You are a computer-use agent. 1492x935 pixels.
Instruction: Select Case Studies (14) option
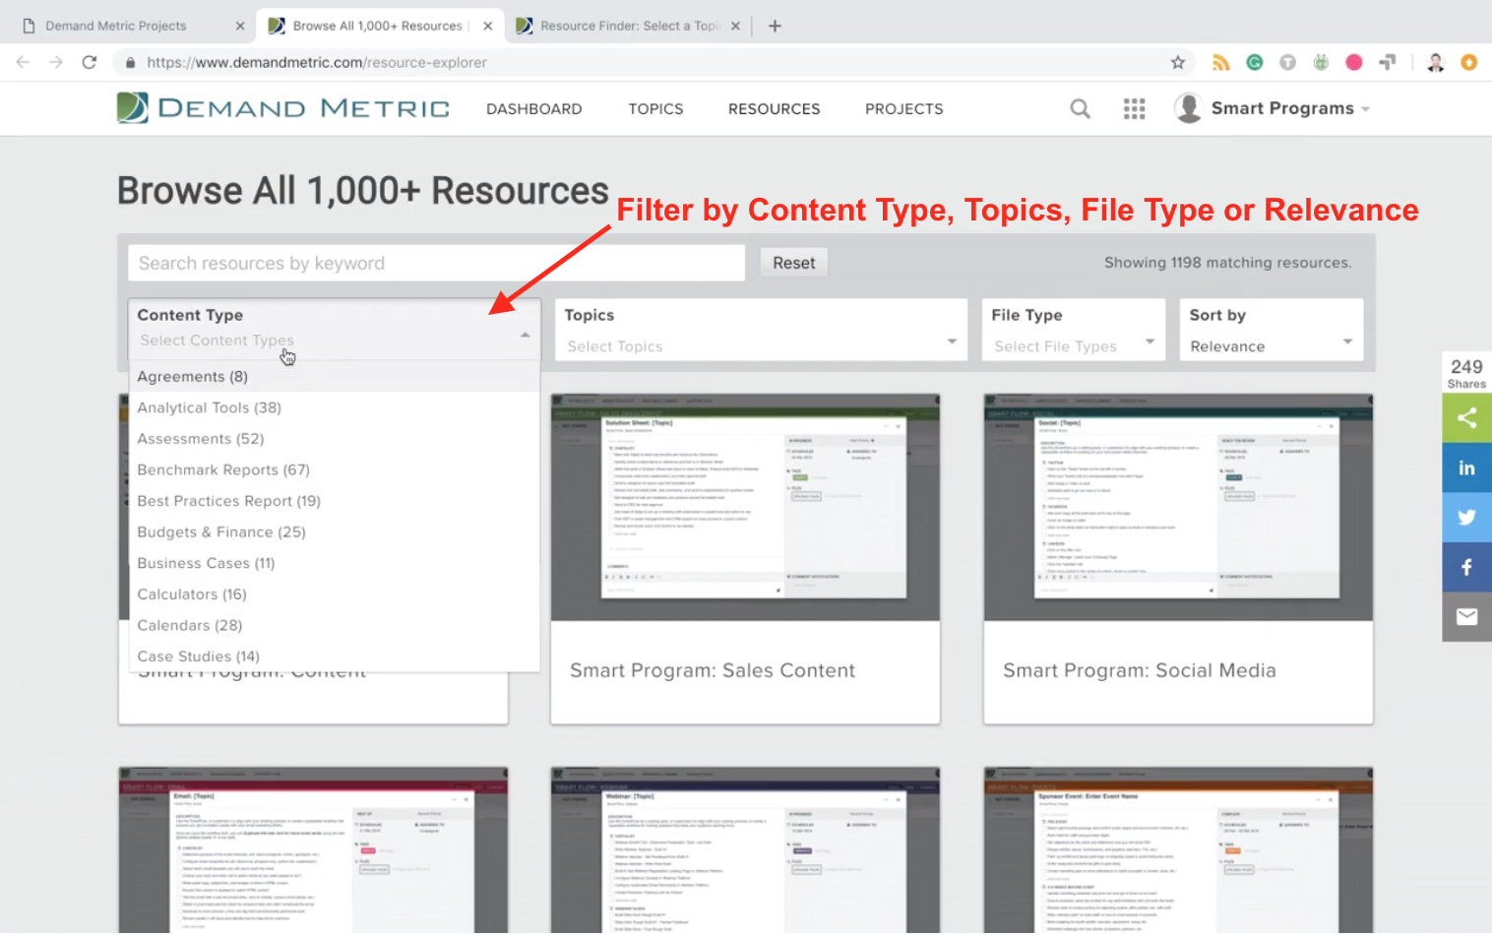click(335, 656)
